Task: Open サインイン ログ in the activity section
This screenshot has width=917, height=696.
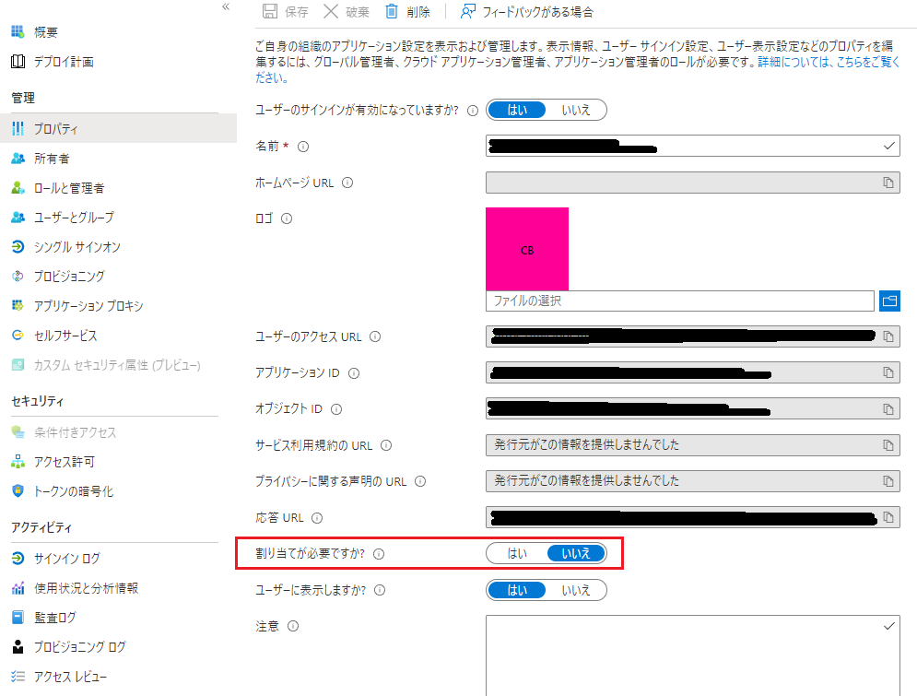Action: pyautogui.click(x=67, y=559)
